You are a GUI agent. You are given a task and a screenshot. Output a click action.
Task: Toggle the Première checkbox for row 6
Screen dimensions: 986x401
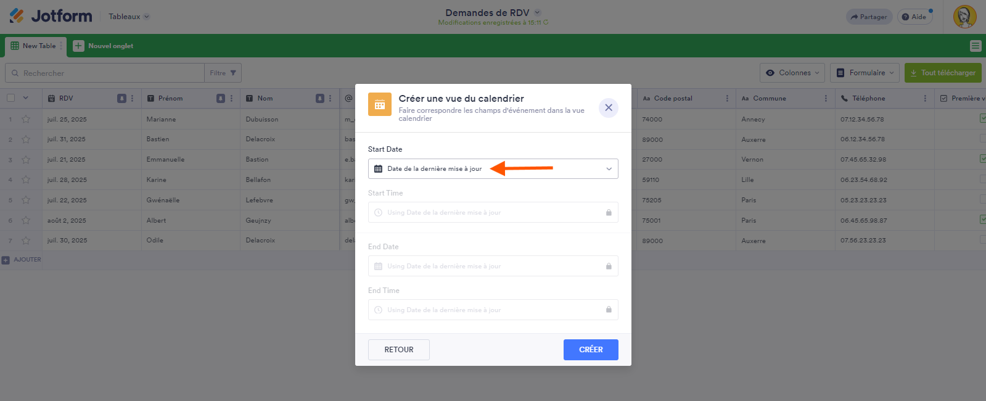[982, 220]
